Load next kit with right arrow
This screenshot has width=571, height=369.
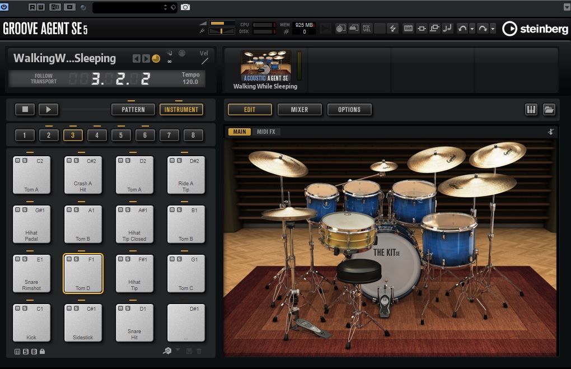coord(146,59)
